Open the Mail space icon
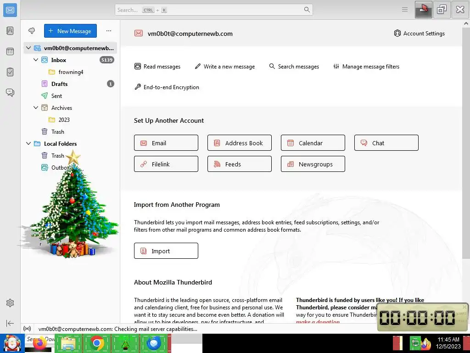The height and width of the screenshot is (353, 470). [x=10, y=10]
